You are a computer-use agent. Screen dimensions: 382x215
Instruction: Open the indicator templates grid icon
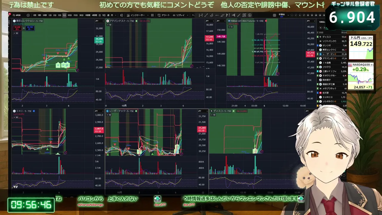pos(152,15)
